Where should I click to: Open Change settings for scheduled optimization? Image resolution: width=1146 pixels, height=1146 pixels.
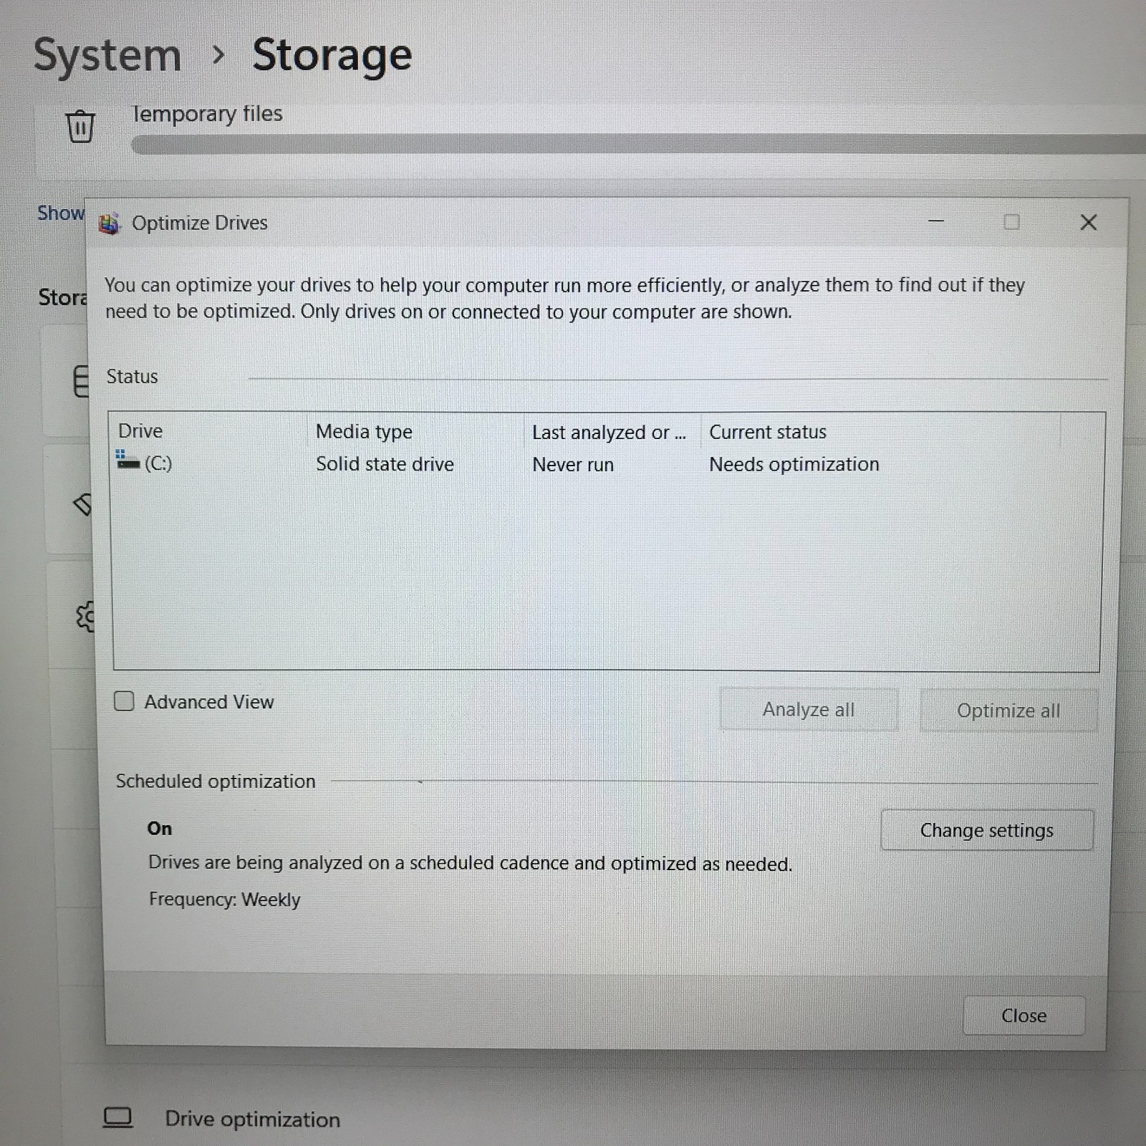tap(987, 830)
